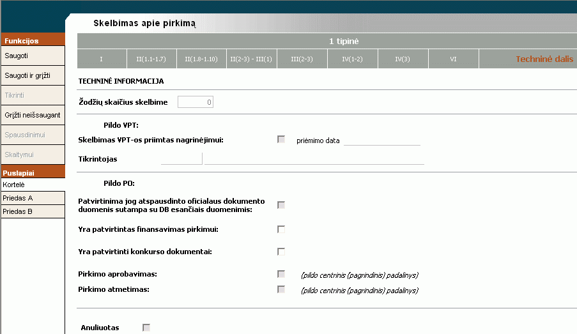Toggle Skelbimas VPT-os priimtas nagrinėjimui checkbox
The height and width of the screenshot is (334, 577).
[x=281, y=139]
